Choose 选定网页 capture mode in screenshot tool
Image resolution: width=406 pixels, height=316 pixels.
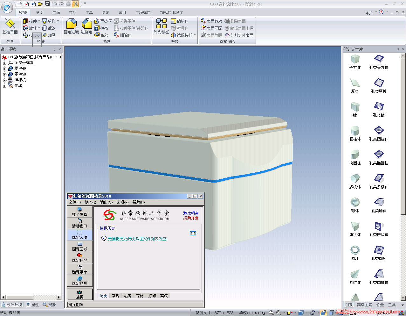click(x=79, y=281)
